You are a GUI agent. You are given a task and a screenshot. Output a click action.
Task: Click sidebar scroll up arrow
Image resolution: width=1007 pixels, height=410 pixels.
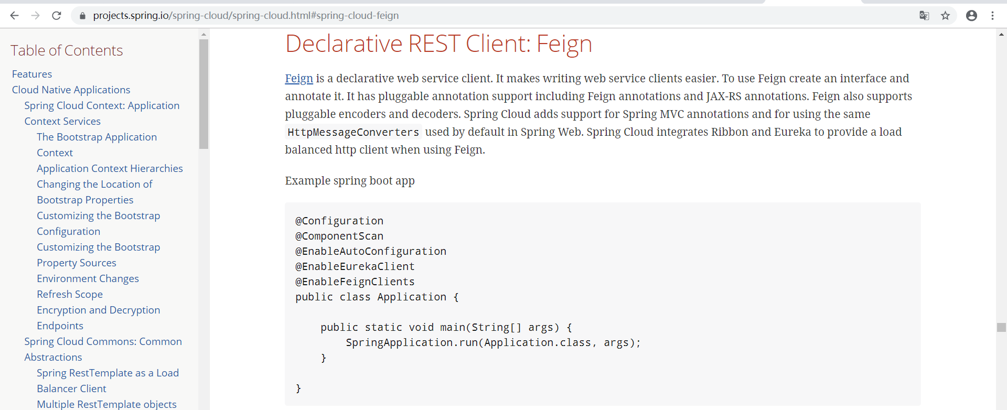(203, 35)
